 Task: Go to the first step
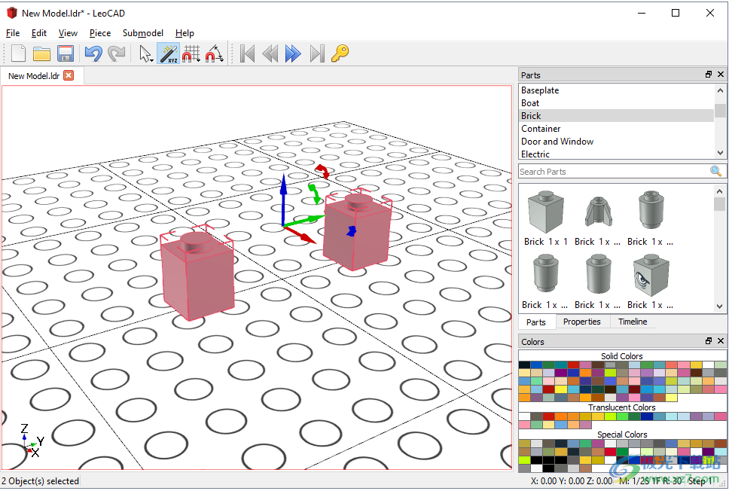tap(247, 53)
